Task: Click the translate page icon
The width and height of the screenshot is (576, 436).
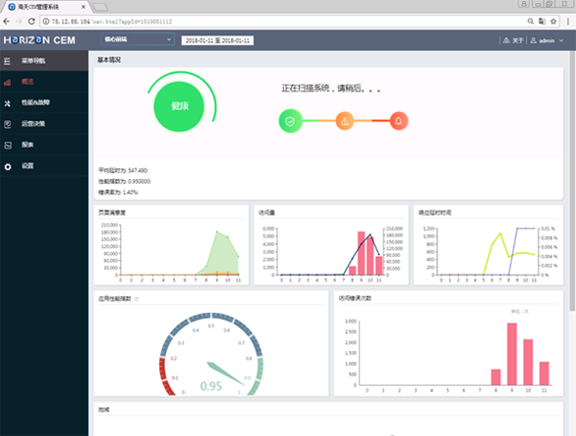Action: [x=542, y=22]
